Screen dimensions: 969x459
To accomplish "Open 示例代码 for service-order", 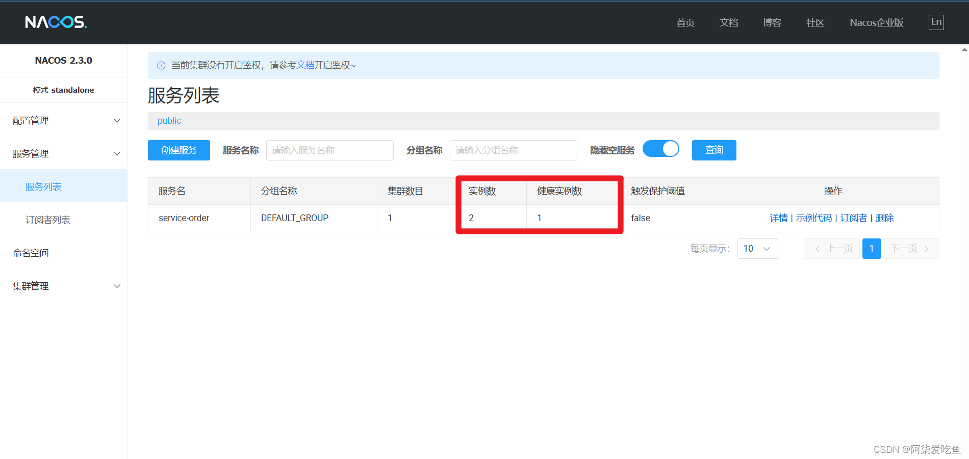I will click(814, 218).
